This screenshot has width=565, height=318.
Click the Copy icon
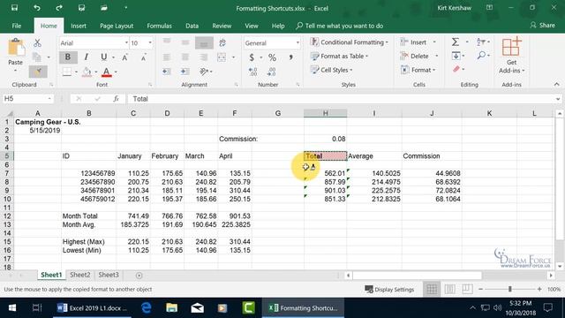37,57
